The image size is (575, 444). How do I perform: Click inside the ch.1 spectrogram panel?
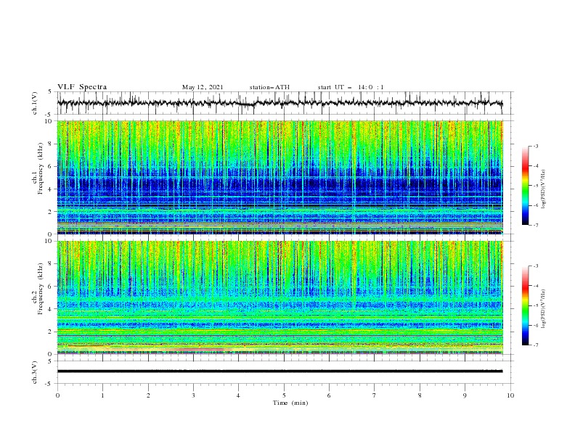(x=280, y=177)
